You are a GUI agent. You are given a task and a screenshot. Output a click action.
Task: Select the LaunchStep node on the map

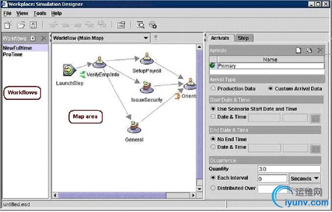[69, 70]
